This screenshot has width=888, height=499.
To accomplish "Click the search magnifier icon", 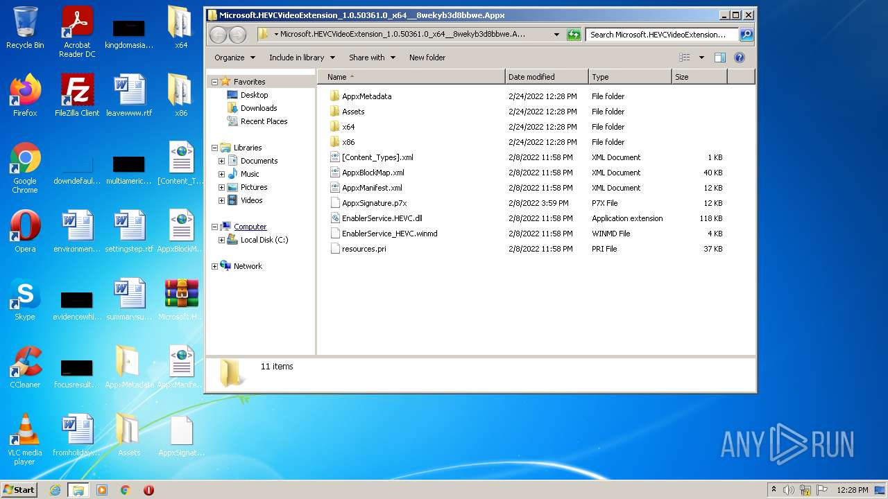I will (746, 34).
